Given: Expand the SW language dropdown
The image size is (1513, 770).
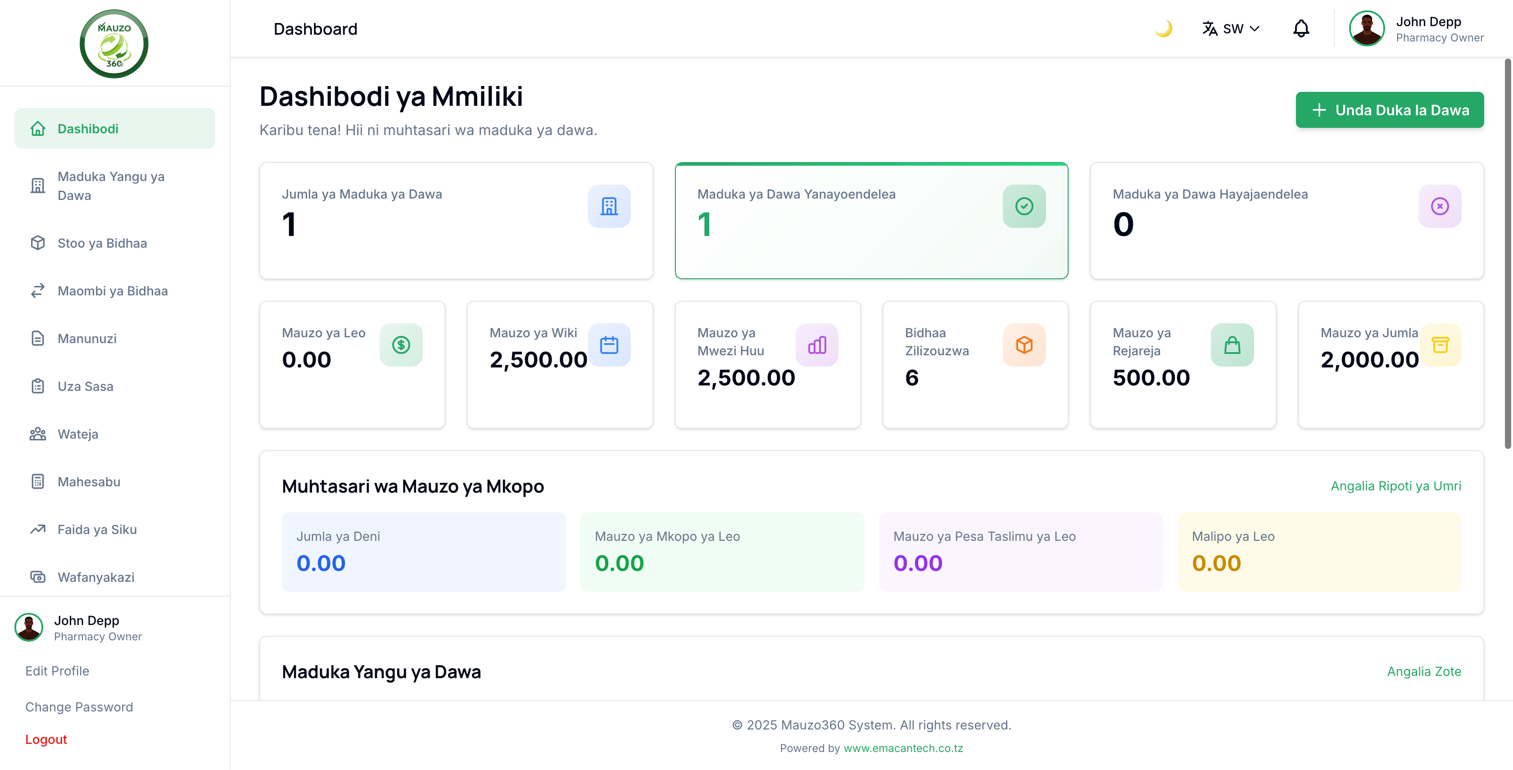Looking at the screenshot, I should 1255,27.
